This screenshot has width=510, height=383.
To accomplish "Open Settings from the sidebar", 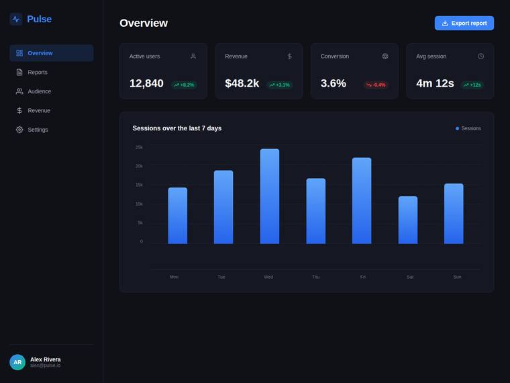I will pyautogui.click(x=52, y=130).
